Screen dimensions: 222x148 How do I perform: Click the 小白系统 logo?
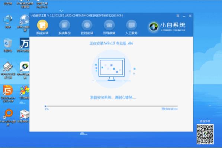point(167,27)
